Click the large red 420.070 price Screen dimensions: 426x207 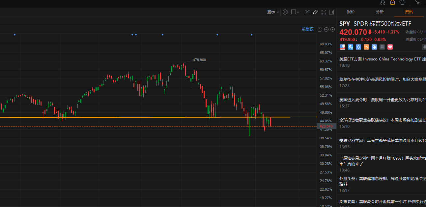353,32
